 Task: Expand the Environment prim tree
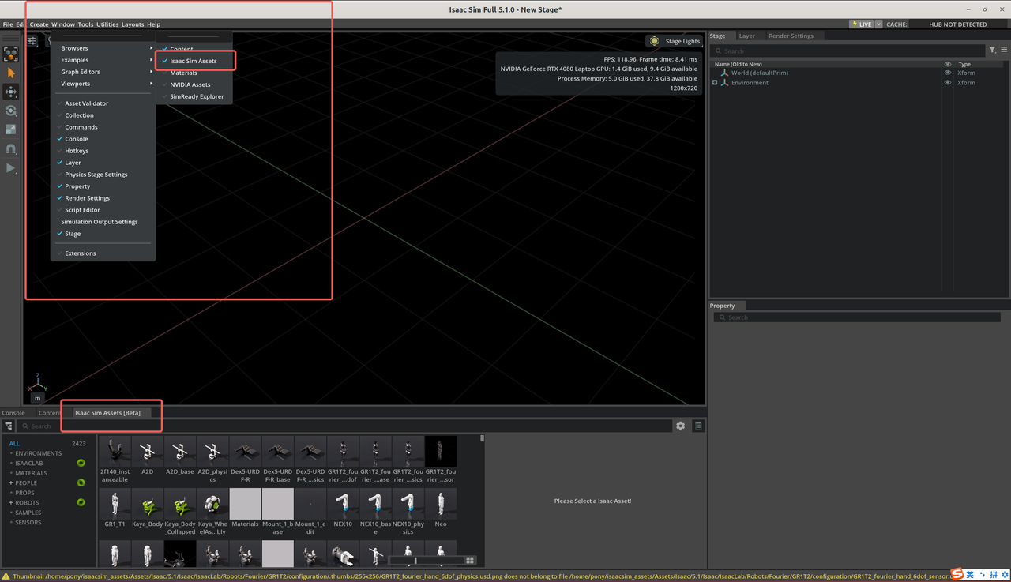coord(715,82)
